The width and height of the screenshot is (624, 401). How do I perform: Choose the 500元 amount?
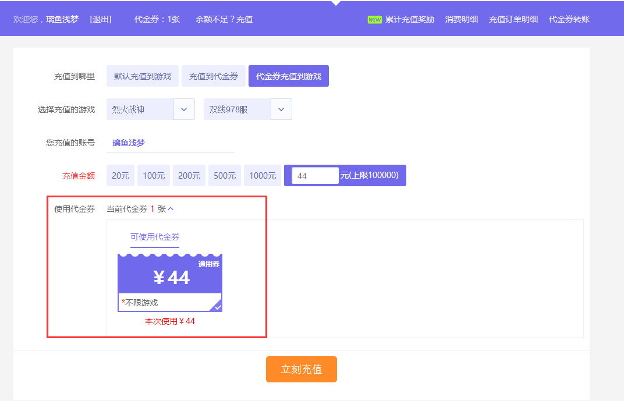coord(225,176)
